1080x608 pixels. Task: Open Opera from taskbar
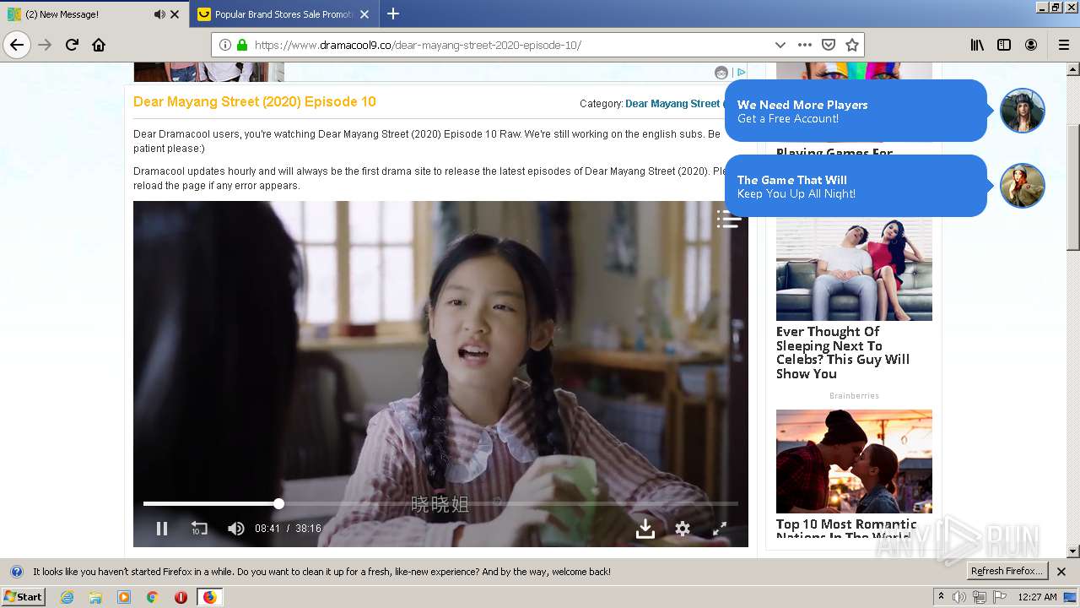coord(181,597)
